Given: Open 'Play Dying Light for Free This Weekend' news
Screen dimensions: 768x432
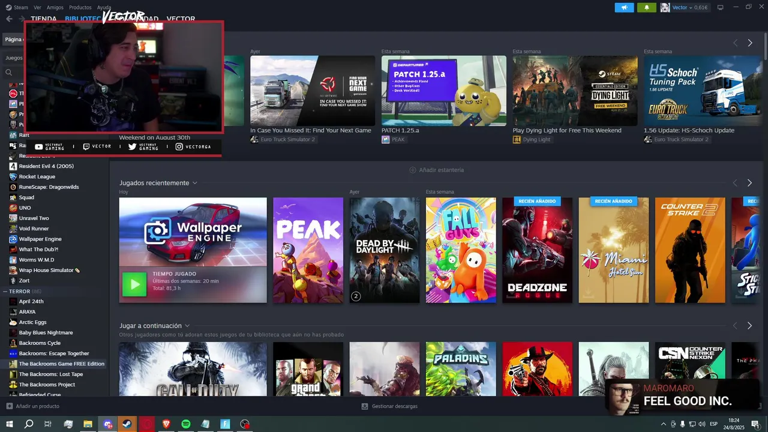Looking at the screenshot, I should pos(567,130).
